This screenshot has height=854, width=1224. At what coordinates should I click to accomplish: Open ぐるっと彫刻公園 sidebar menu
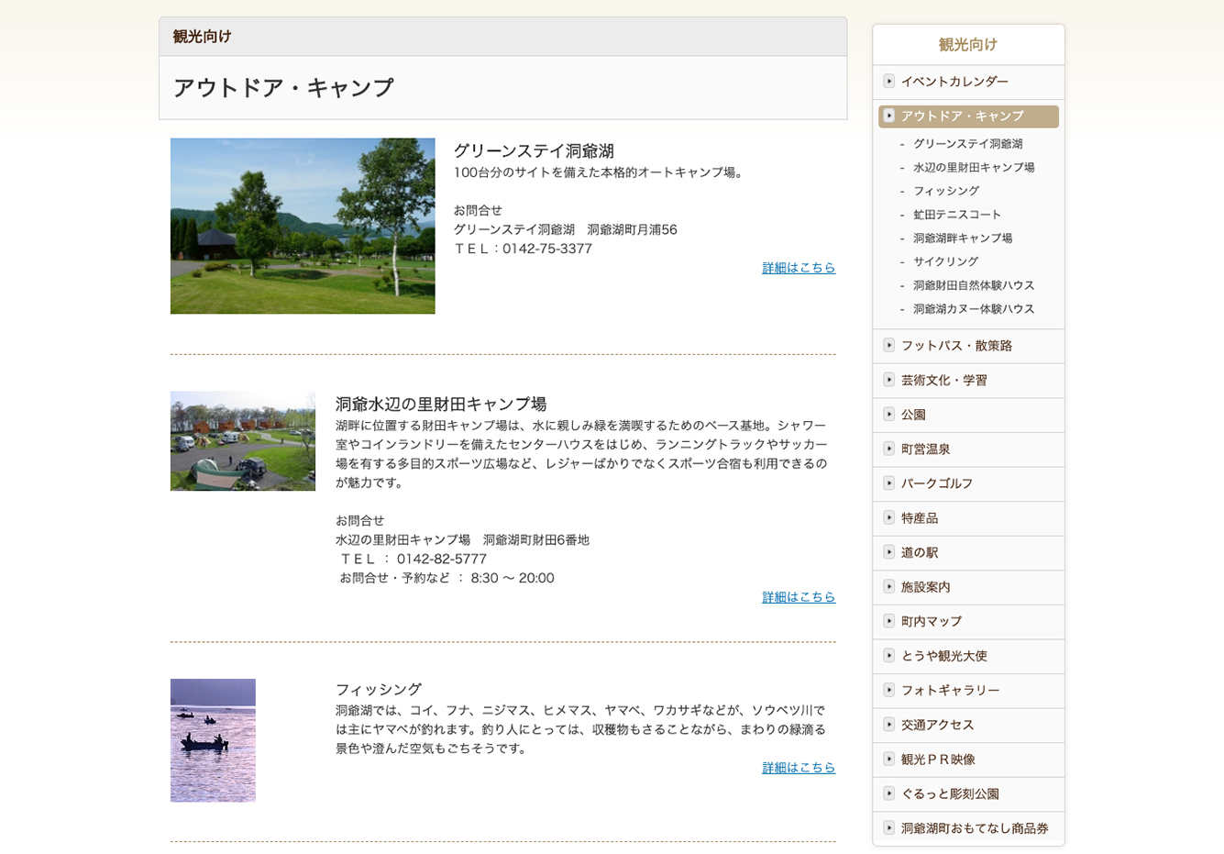pos(968,794)
